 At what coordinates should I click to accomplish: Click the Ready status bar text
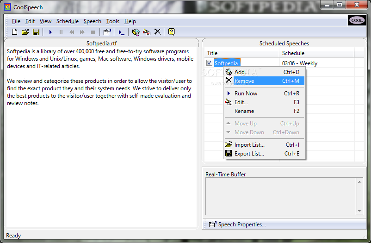click(13, 236)
